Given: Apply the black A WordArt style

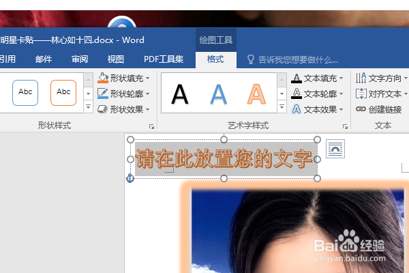Looking at the screenshot, I should tap(180, 94).
